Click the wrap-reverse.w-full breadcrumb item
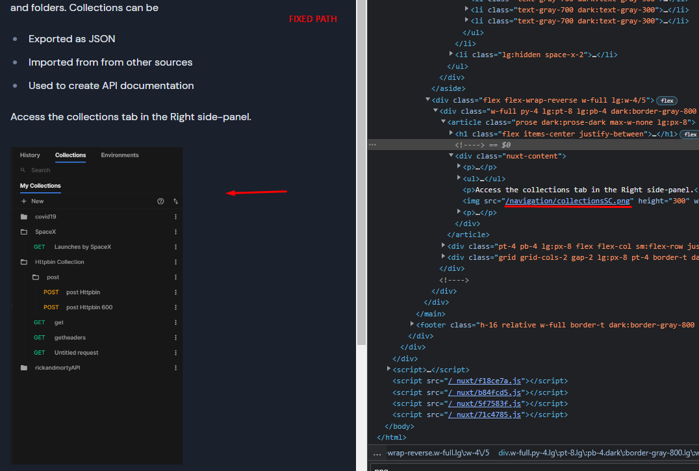The height and width of the screenshot is (471, 699). [438, 453]
